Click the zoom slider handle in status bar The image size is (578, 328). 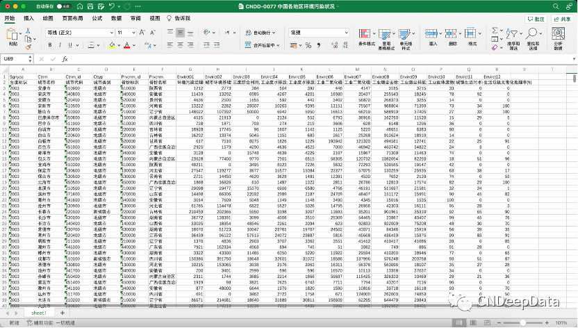click(x=522, y=323)
